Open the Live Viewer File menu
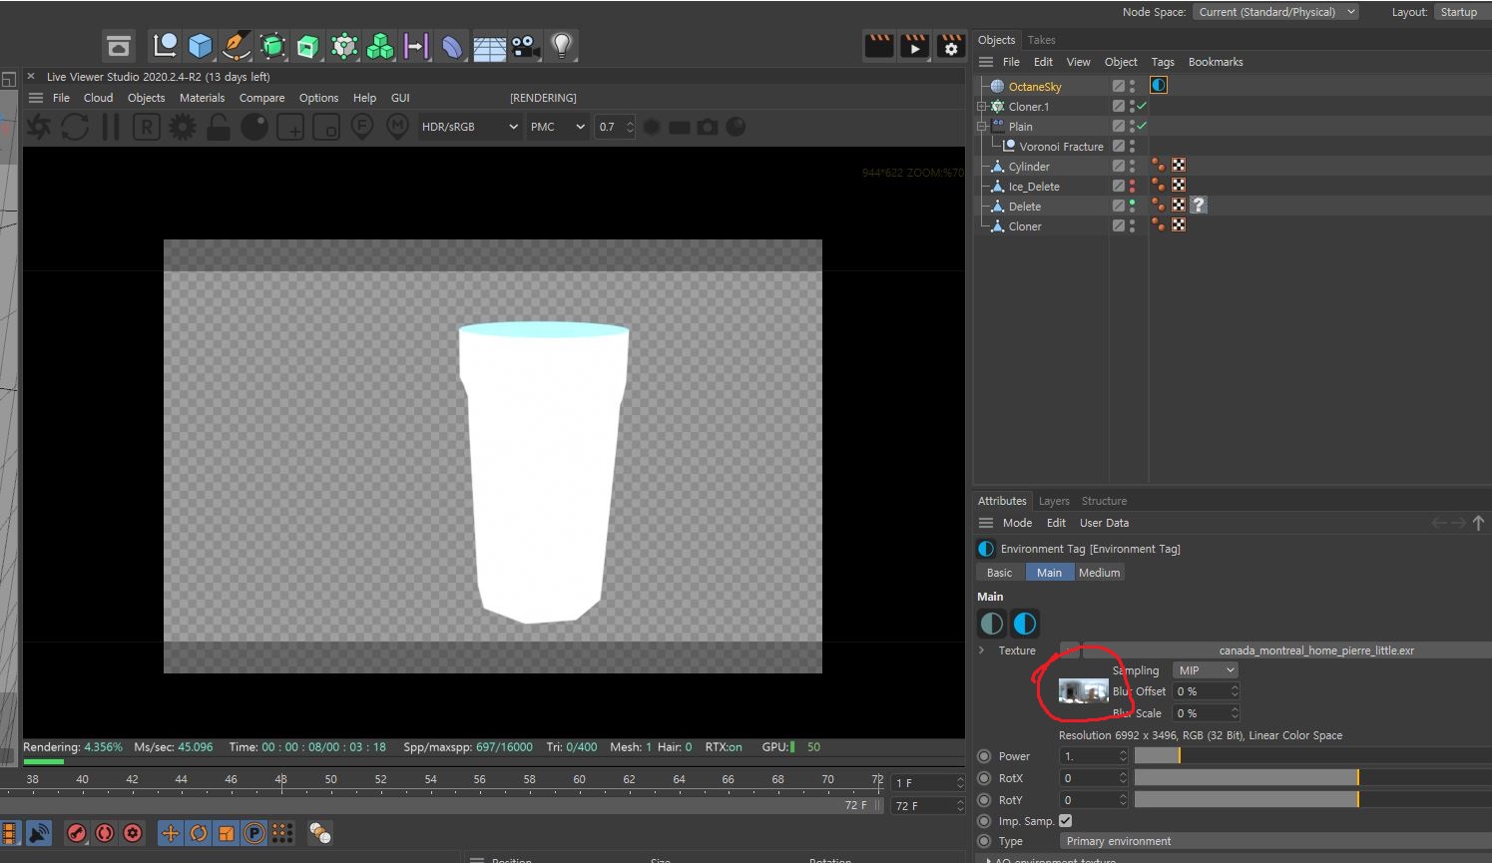This screenshot has width=1492, height=863. [x=61, y=98]
